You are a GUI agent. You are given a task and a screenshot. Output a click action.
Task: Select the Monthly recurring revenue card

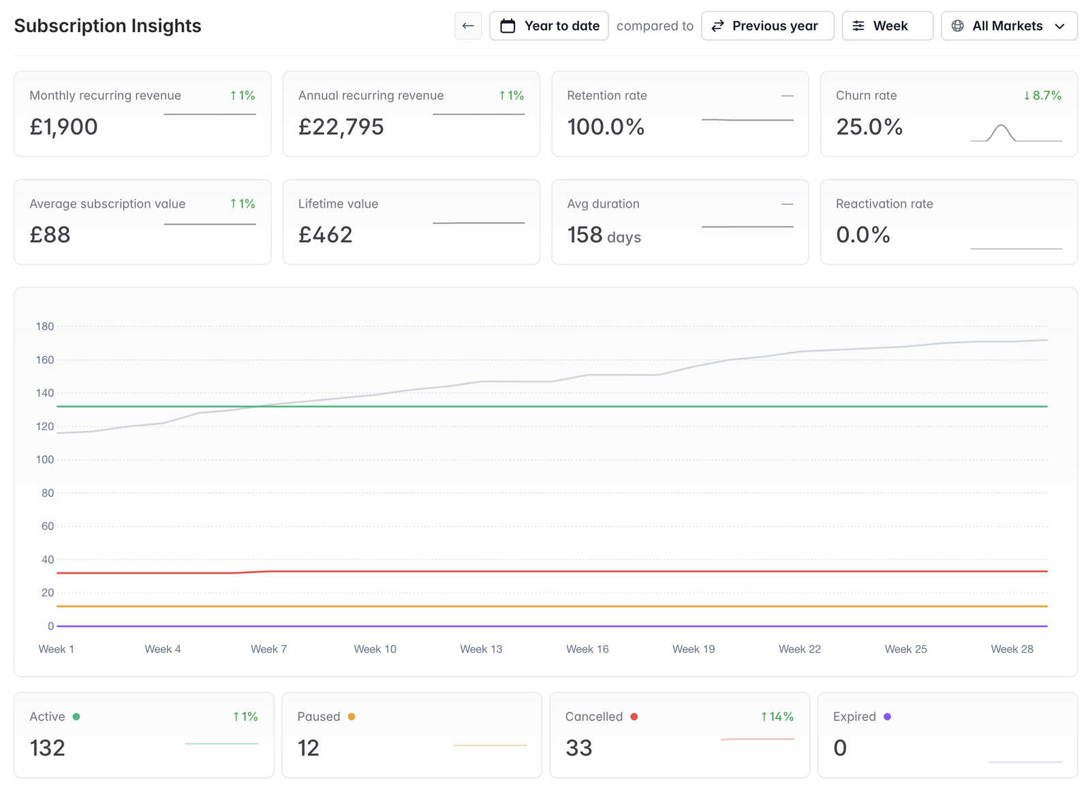click(142, 114)
